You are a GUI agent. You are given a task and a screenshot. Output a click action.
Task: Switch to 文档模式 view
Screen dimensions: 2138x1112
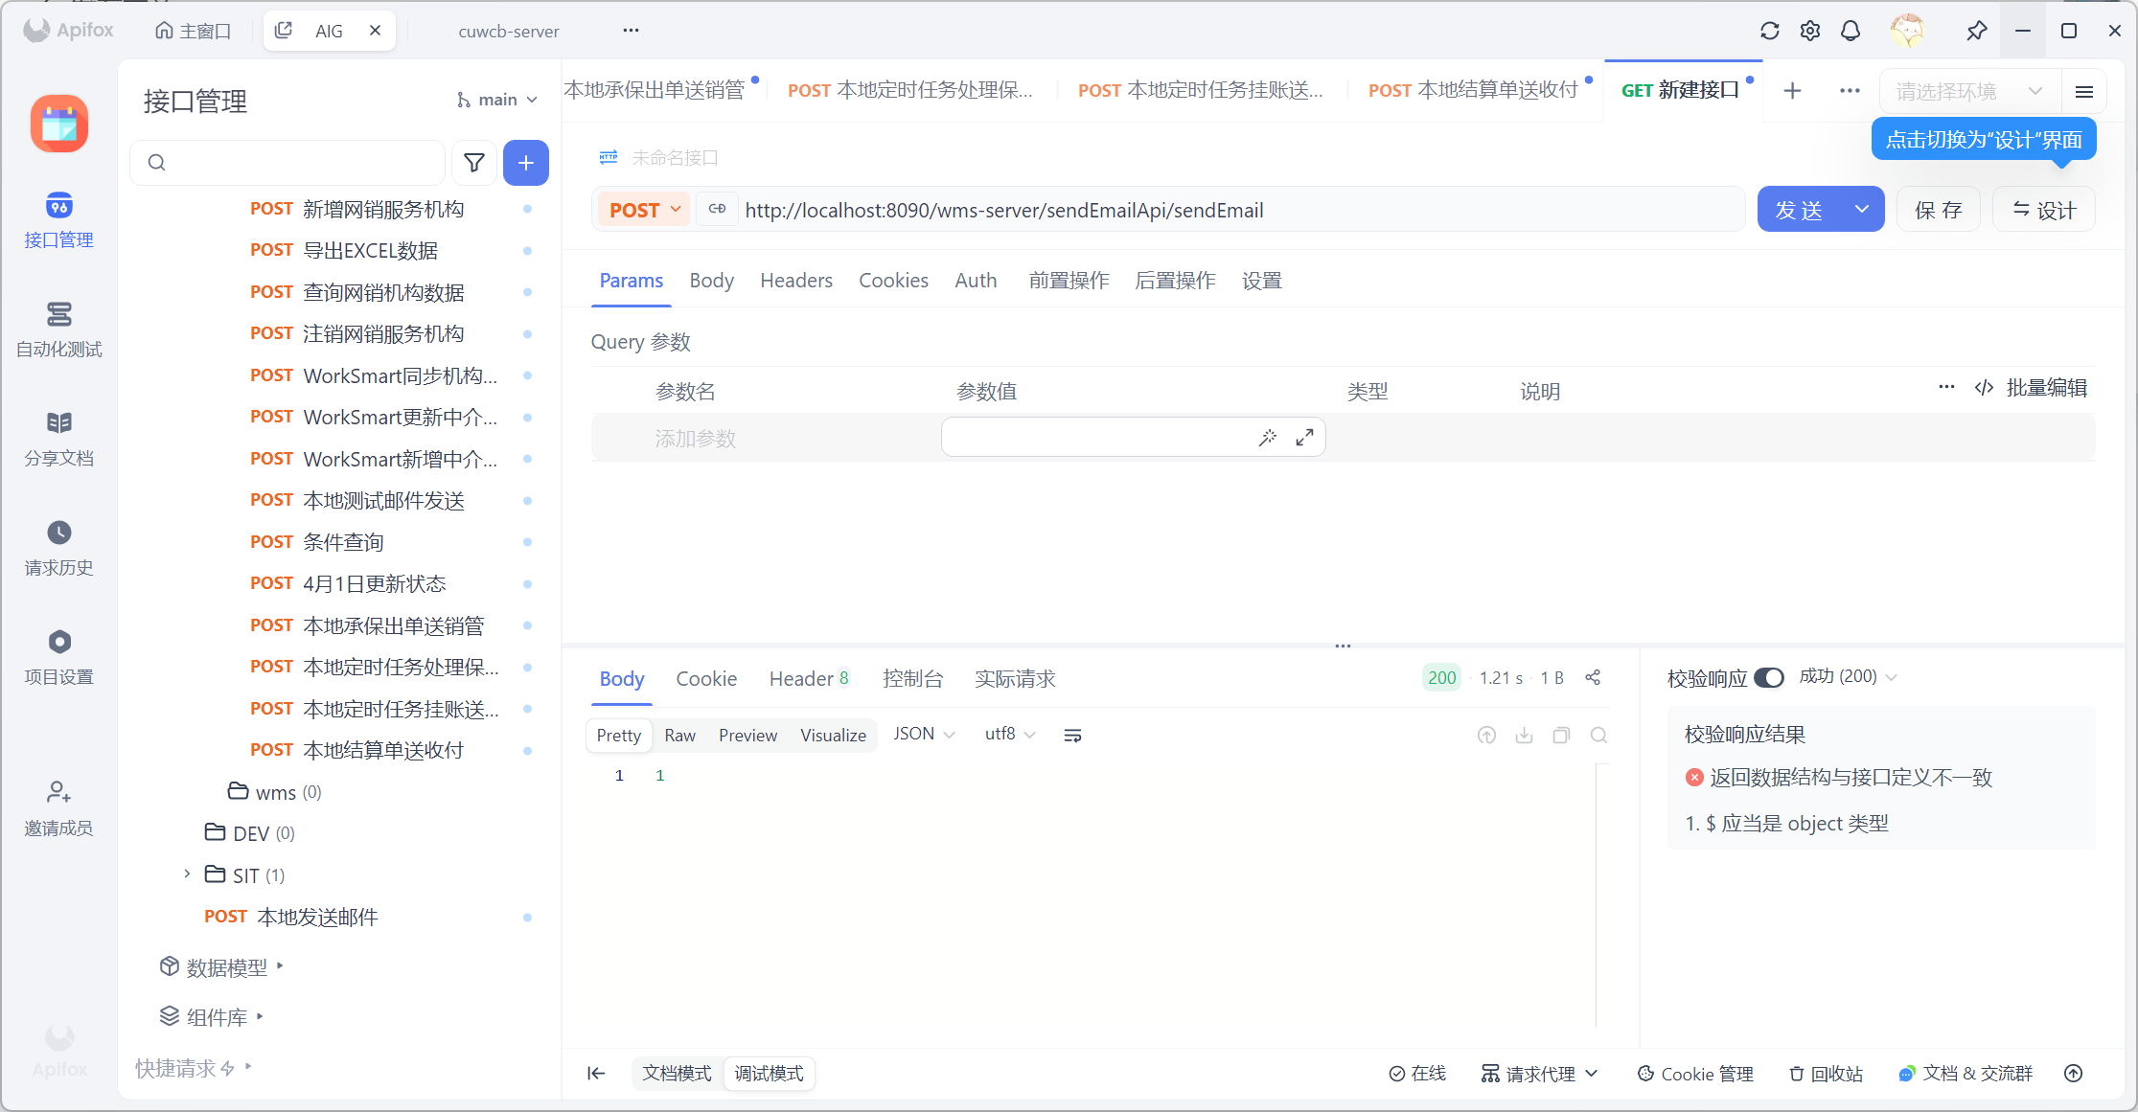point(677,1073)
